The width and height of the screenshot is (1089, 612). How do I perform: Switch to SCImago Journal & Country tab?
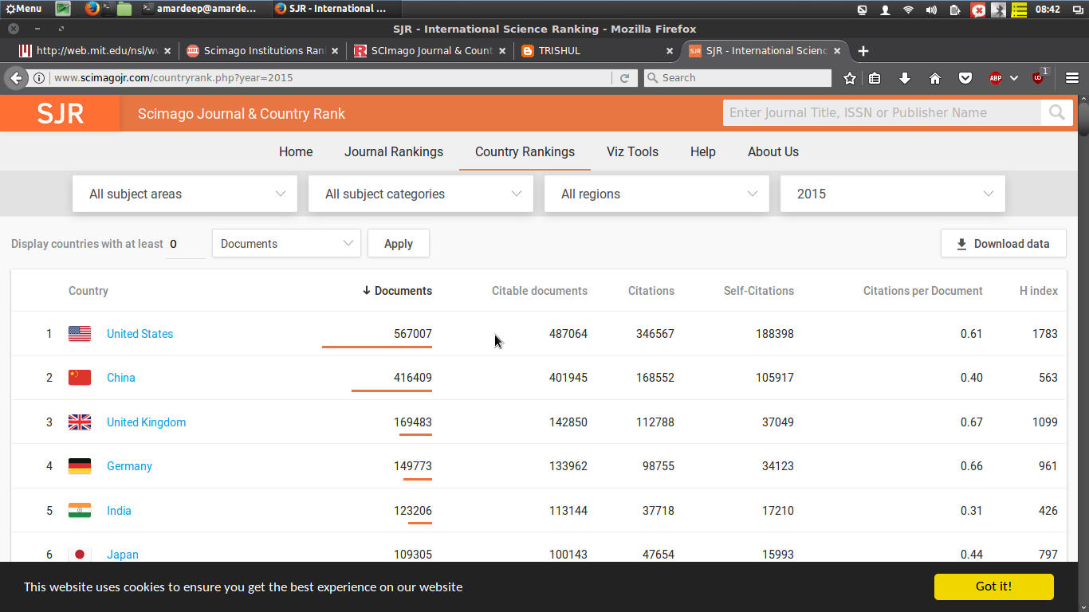pos(430,51)
